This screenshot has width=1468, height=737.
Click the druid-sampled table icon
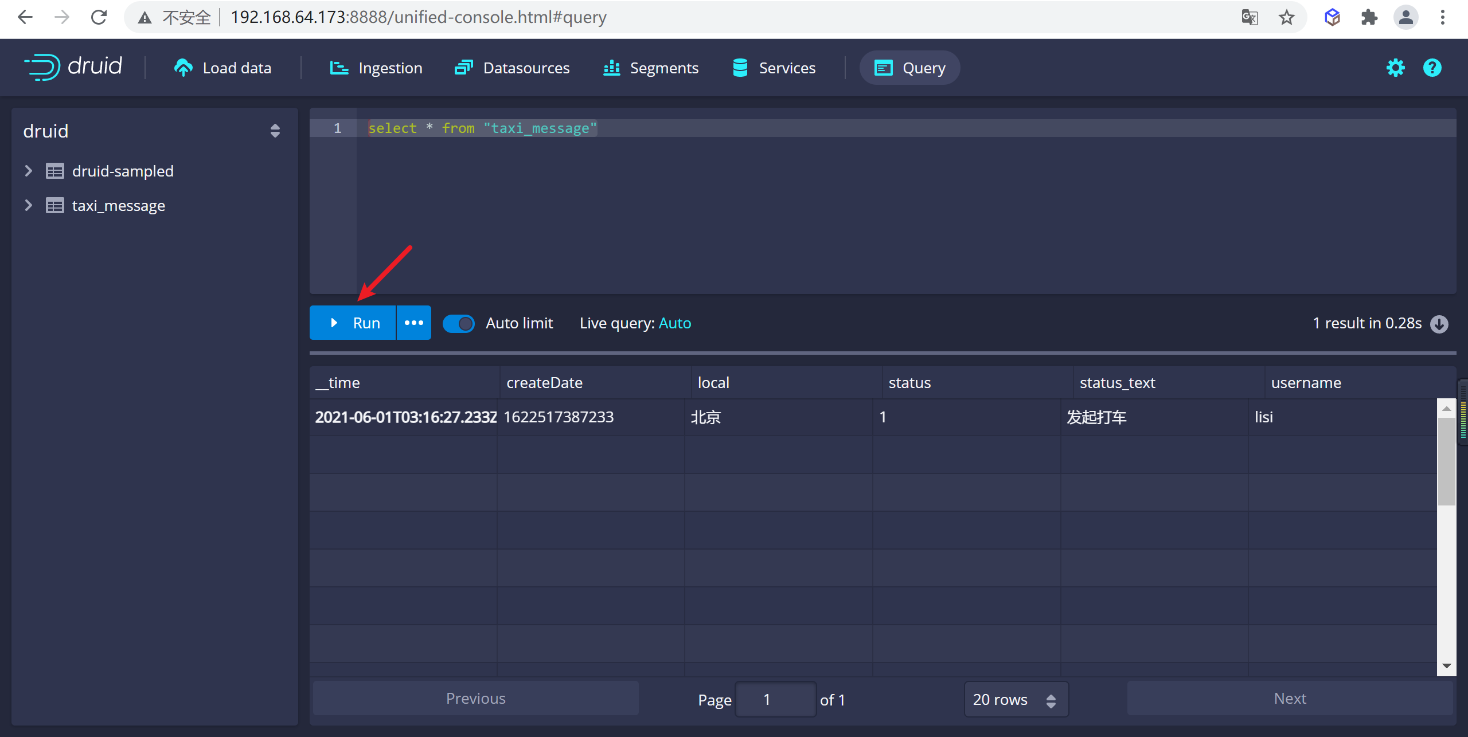(x=54, y=171)
